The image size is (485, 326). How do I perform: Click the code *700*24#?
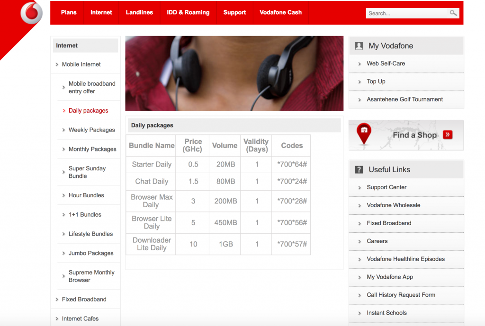(292, 181)
